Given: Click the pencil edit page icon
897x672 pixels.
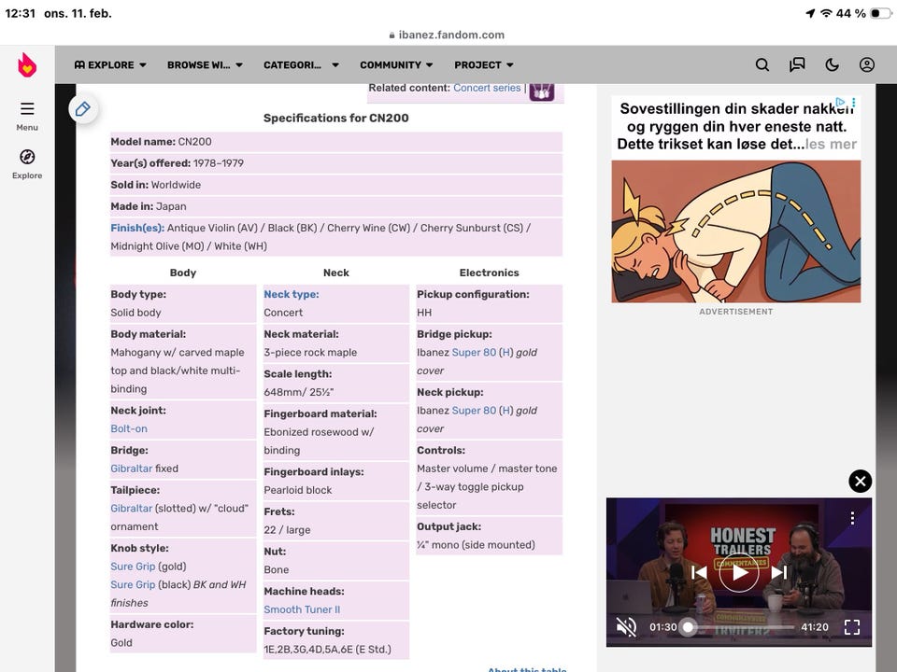Looking at the screenshot, I should (x=83, y=109).
